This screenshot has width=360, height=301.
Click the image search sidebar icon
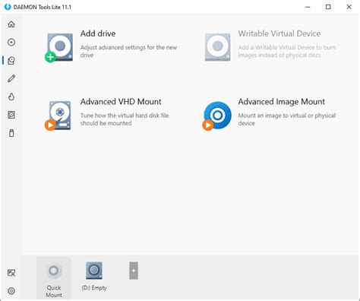click(x=11, y=273)
